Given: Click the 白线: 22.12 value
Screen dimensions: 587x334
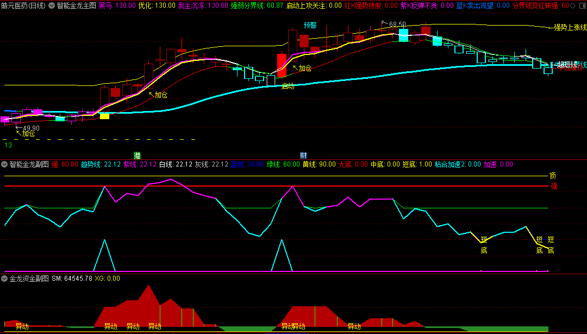Looking at the screenshot, I should pyautogui.click(x=176, y=164).
